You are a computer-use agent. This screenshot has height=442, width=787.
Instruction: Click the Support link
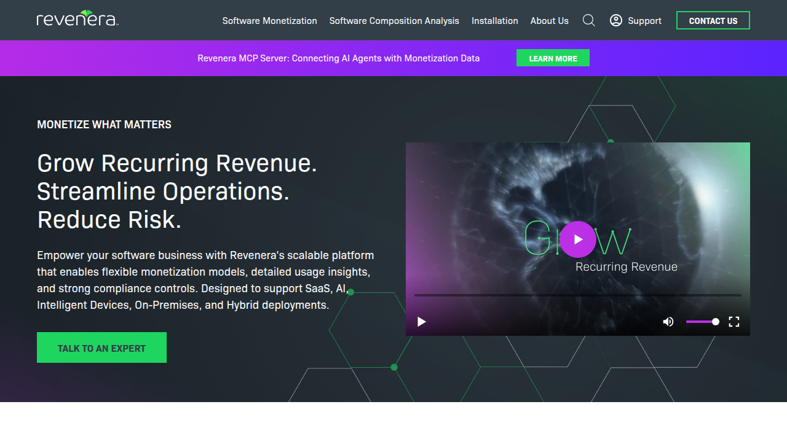point(645,20)
